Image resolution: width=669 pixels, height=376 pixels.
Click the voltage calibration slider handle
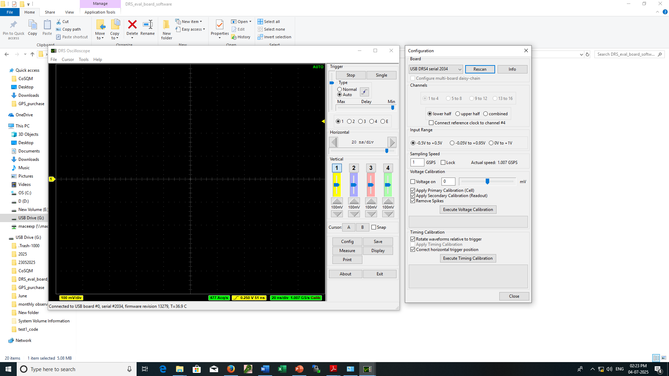click(x=487, y=181)
